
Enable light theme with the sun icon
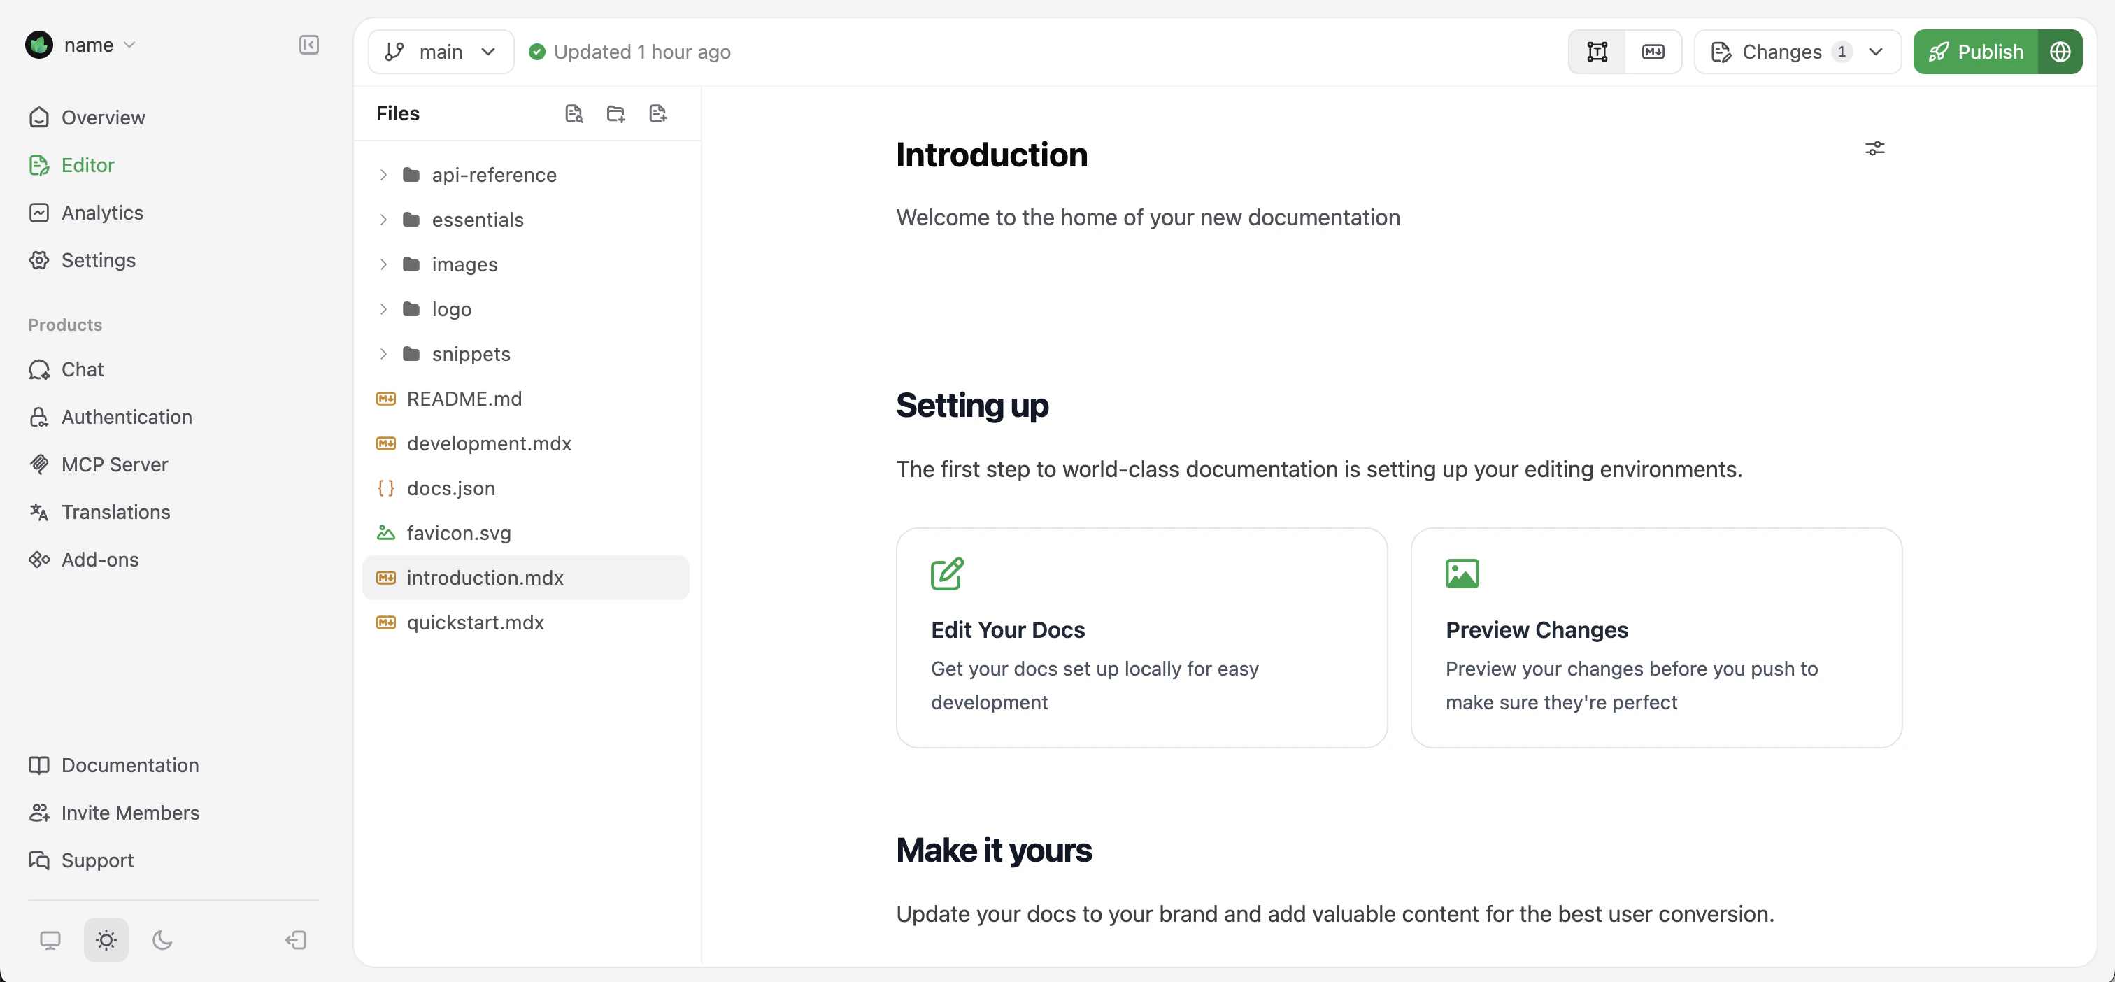(x=106, y=940)
